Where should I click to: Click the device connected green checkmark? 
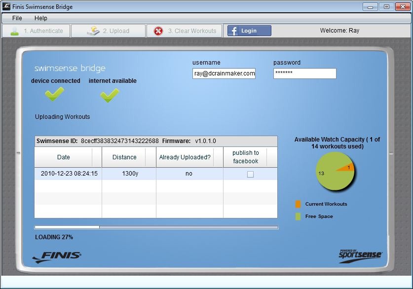pos(54,94)
